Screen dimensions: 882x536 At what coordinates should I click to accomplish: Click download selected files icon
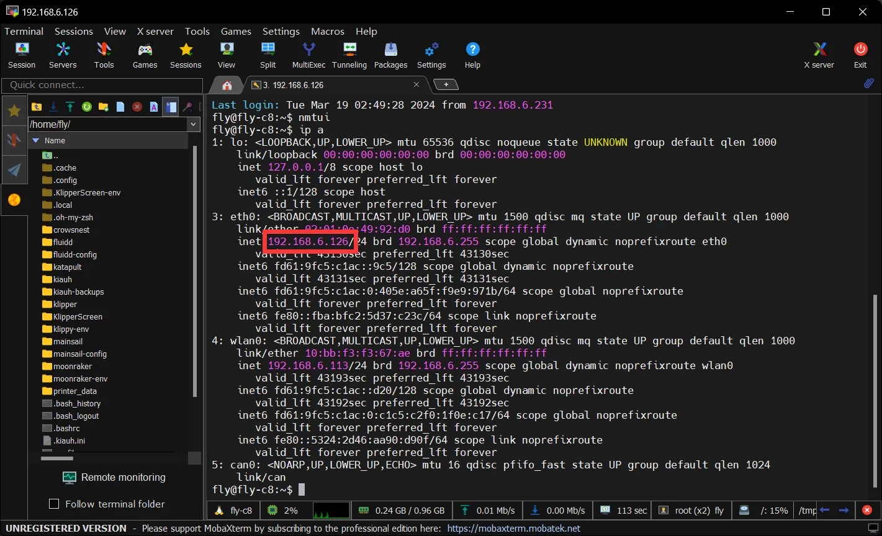(53, 107)
